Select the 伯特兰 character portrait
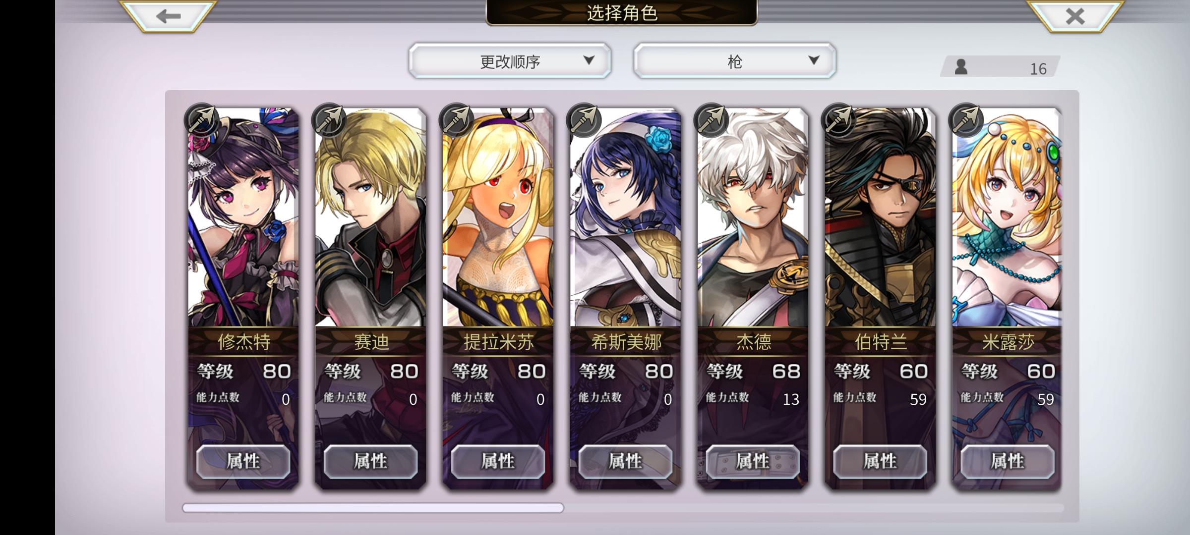Viewport: 1190px width, 535px height. [880, 218]
